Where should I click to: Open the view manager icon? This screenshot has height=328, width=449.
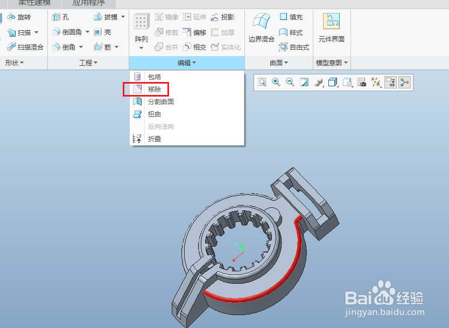pos(347,83)
